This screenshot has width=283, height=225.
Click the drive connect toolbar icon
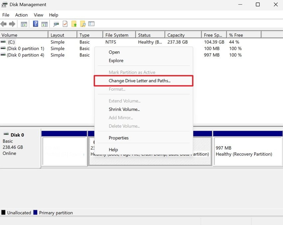coord(56,24)
